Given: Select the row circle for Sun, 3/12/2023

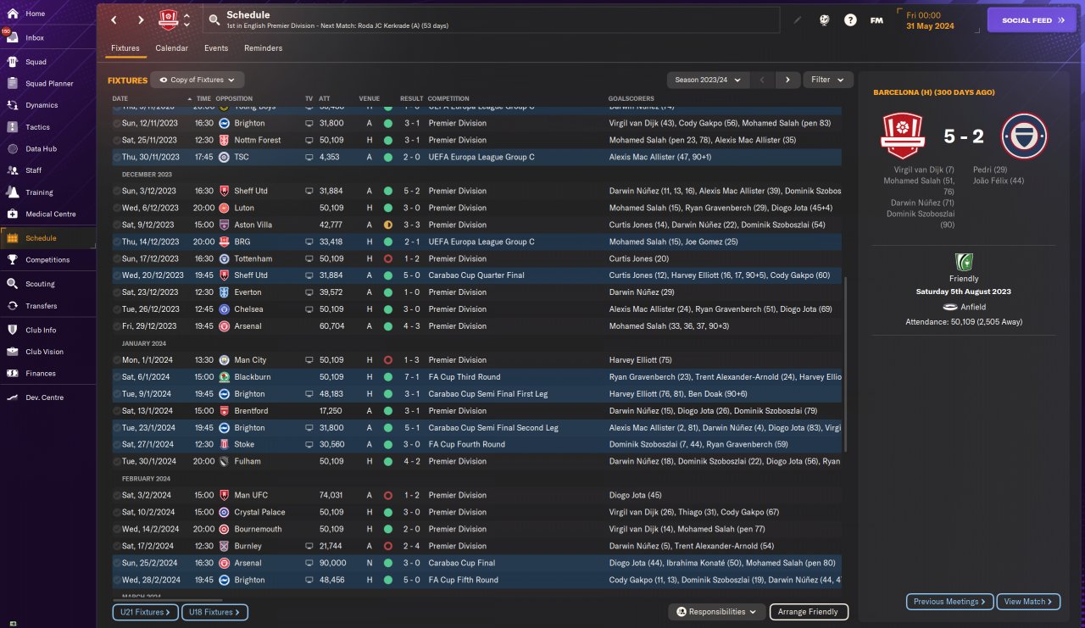Looking at the screenshot, I should (117, 191).
